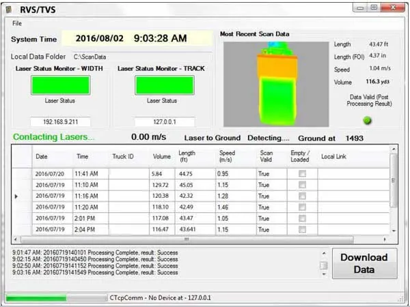Select speed cell 1.28
The width and height of the screenshot is (410, 307).
tap(236, 196)
